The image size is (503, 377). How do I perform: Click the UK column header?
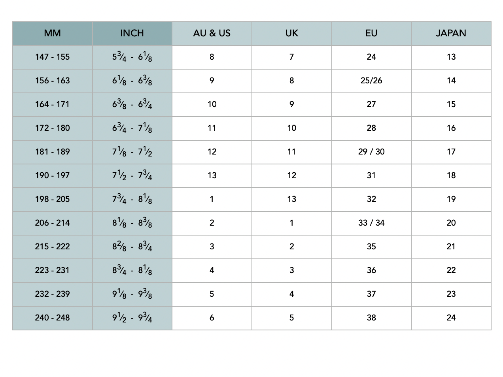tap(291, 33)
